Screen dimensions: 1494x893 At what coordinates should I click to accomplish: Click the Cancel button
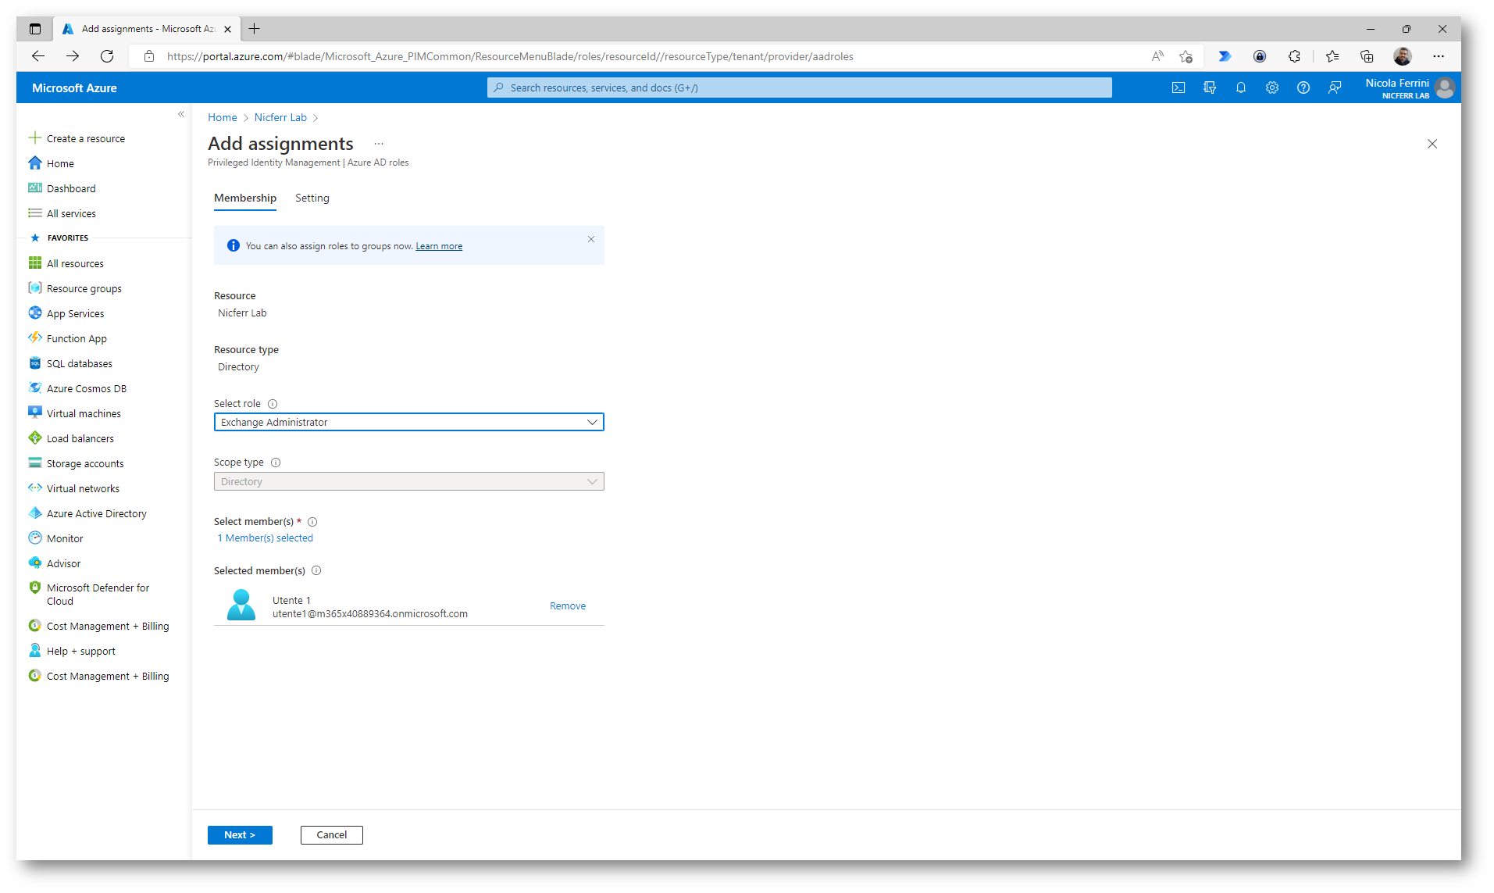(x=332, y=835)
